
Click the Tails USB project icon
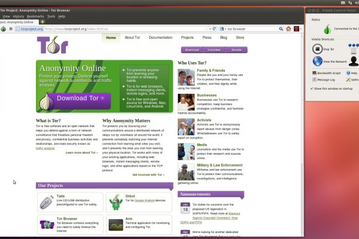[47, 203]
